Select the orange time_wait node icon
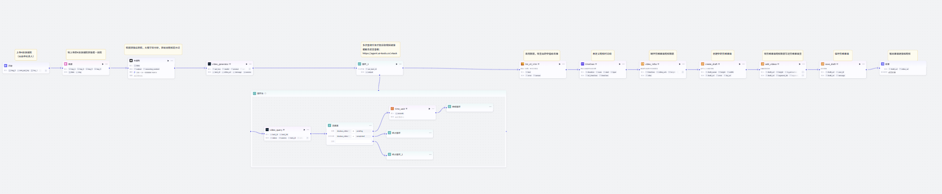Viewport: 942px width, 194px height. click(x=392, y=109)
